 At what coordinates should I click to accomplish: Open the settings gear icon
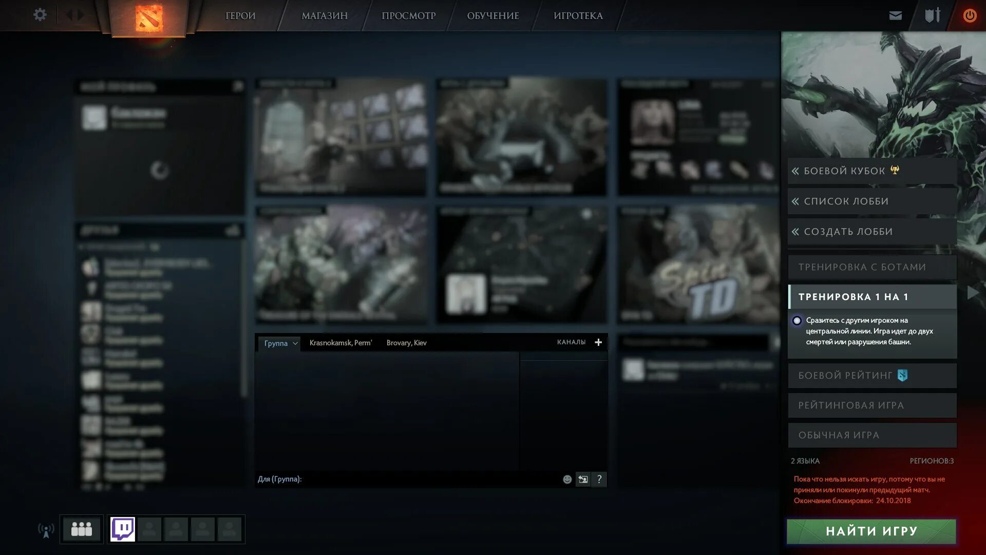pyautogui.click(x=40, y=15)
